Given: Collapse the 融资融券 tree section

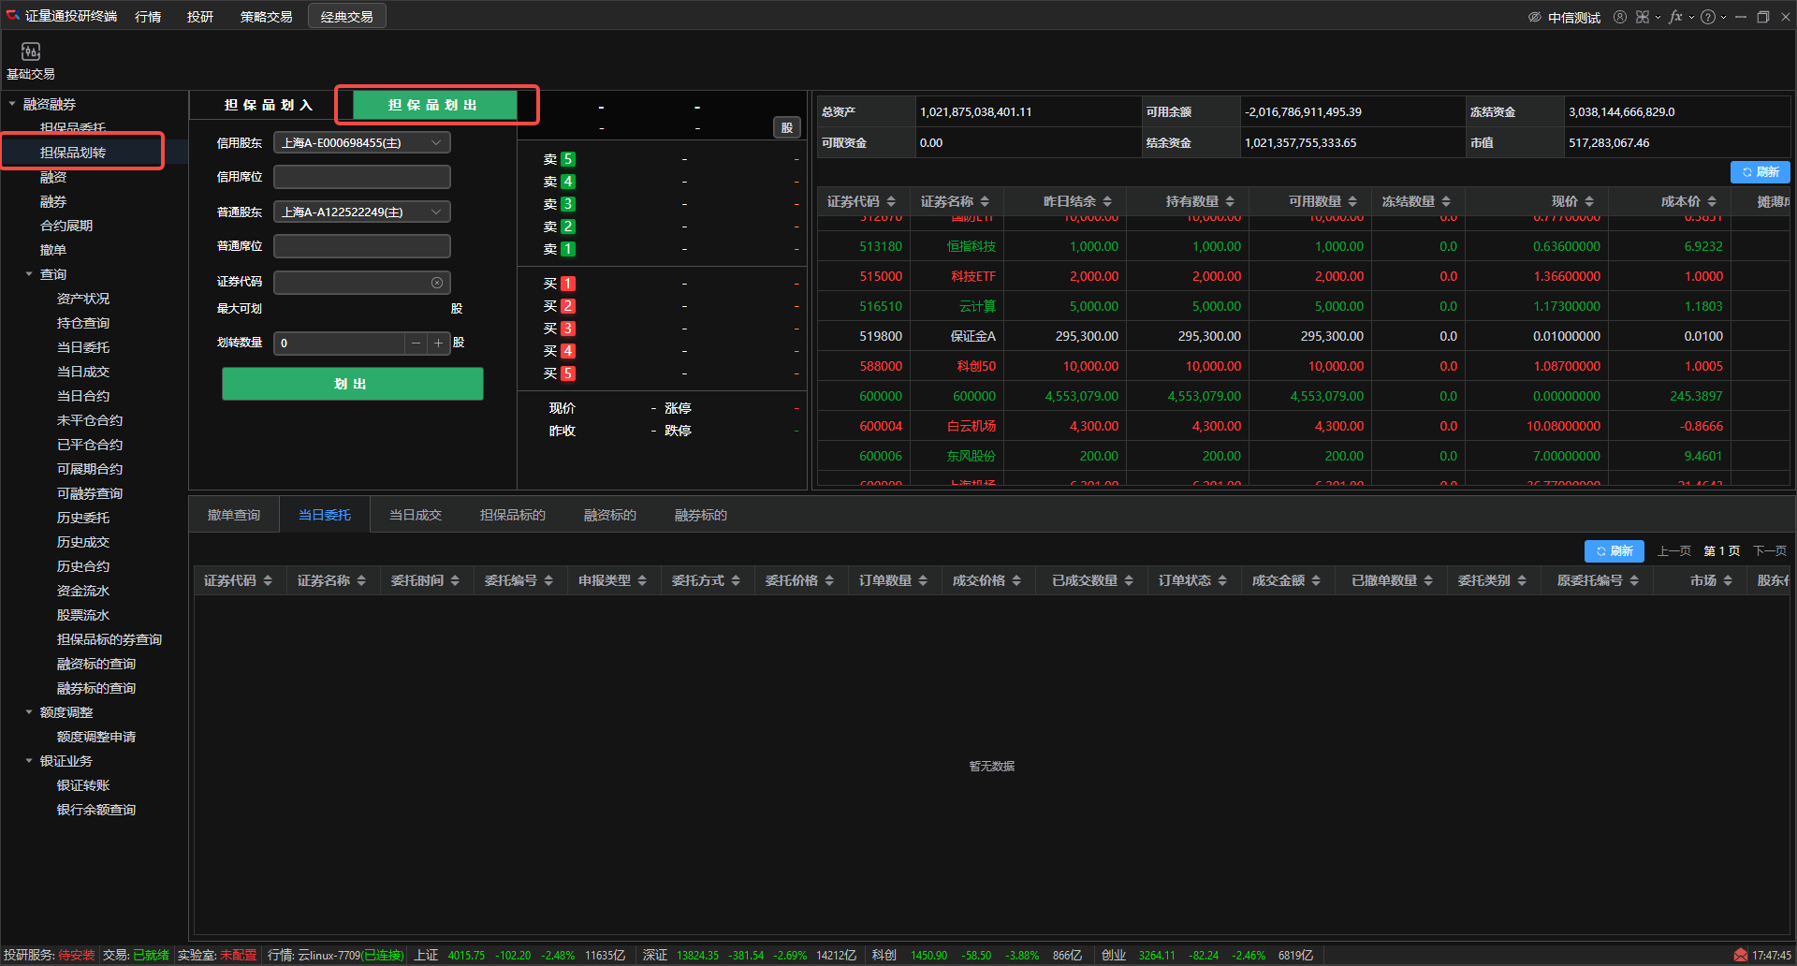Looking at the screenshot, I should click(12, 104).
